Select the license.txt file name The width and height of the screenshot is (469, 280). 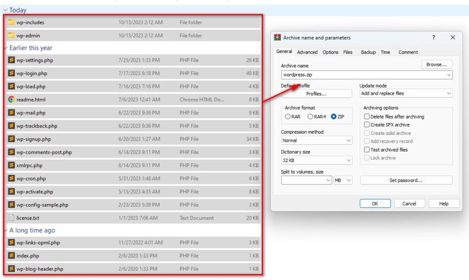[x=28, y=218]
